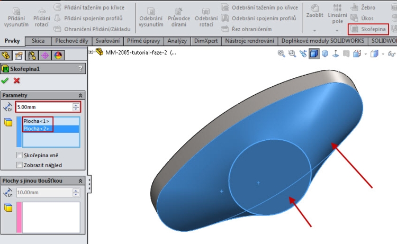The width and height of the screenshot is (397, 244).
Task: Choose Přidání spojením profilů
Action: (x=88, y=18)
